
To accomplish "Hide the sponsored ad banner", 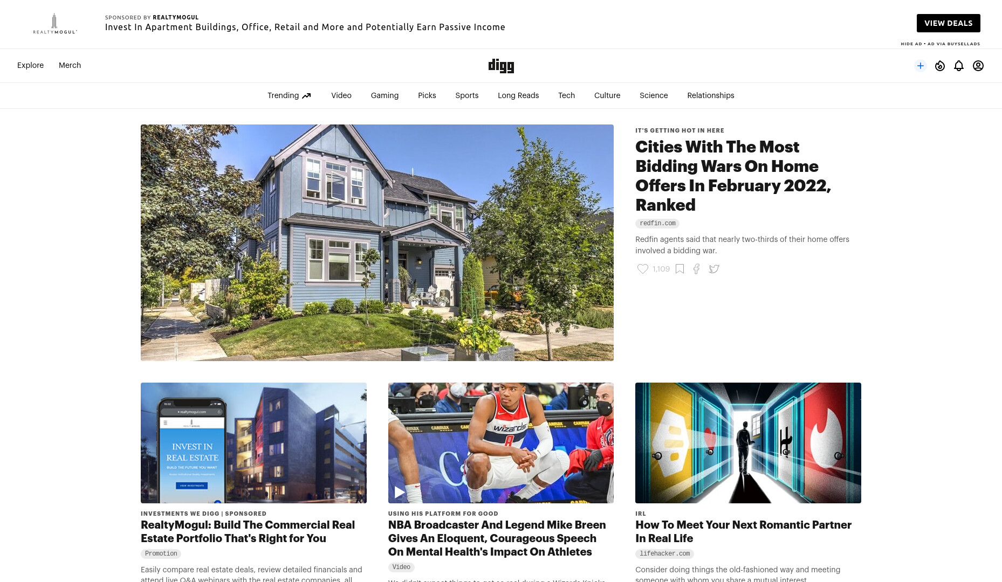I will (x=911, y=44).
